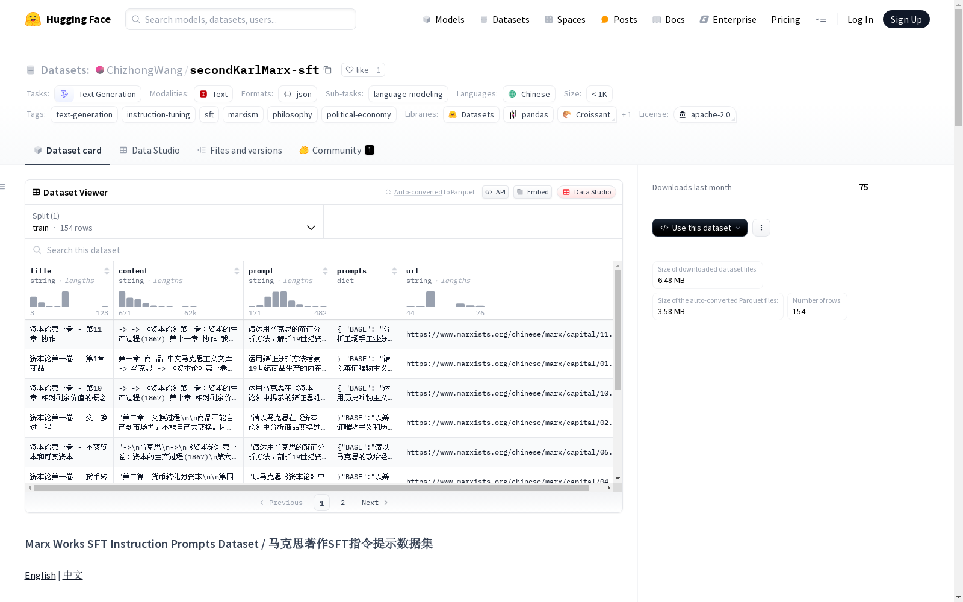Click the Text Generation task tag
The height and width of the screenshot is (602, 963).
98,94
